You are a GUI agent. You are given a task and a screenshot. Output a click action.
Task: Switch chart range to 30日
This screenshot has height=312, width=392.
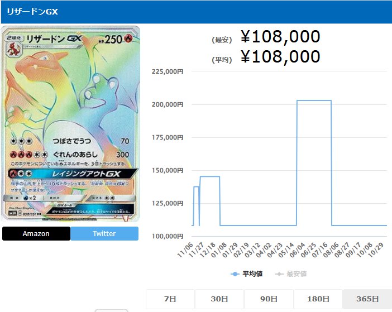(x=219, y=299)
